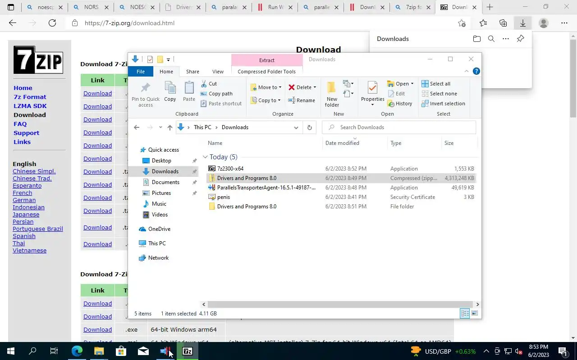Screen dimensions: 577x360
Task: Open 7z Format link in sidebar
Action: pyautogui.click(x=30, y=97)
